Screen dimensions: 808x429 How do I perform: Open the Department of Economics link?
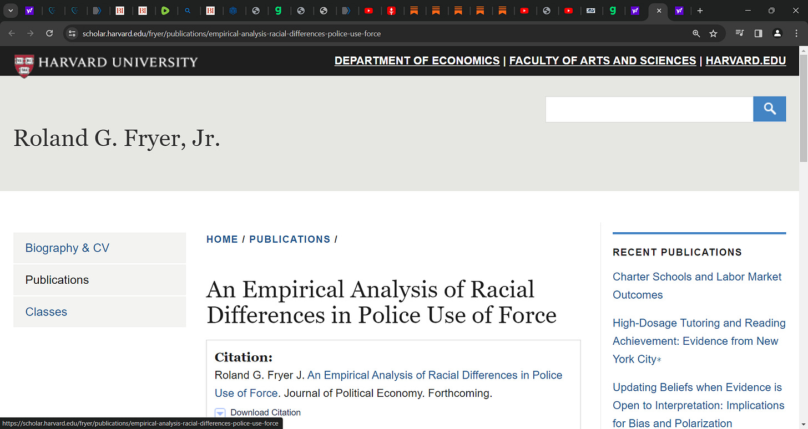point(417,61)
